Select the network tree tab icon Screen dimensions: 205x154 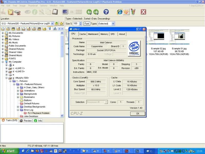(x=55, y=28)
